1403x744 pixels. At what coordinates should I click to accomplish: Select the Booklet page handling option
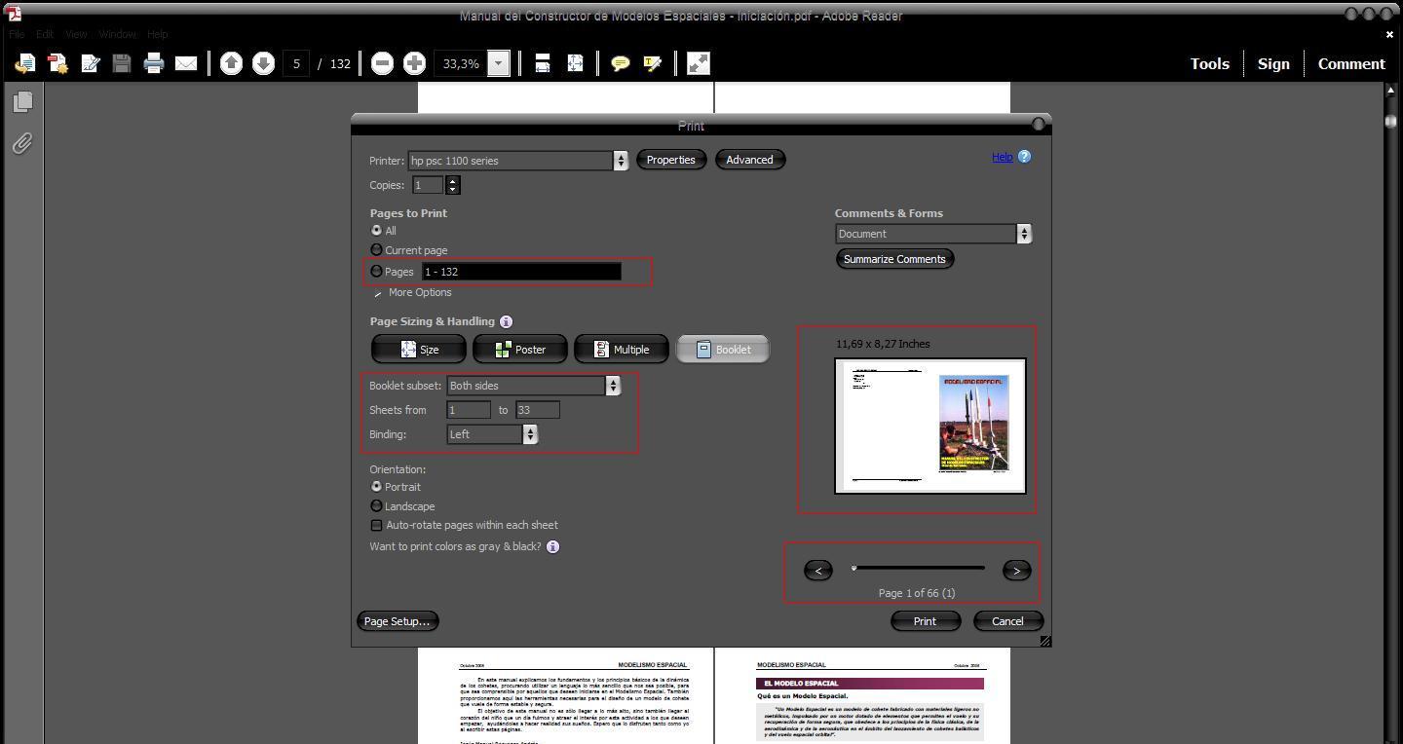(723, 350)
